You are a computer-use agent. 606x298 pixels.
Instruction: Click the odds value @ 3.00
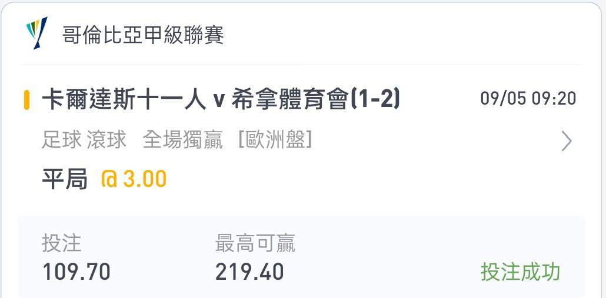134,179
